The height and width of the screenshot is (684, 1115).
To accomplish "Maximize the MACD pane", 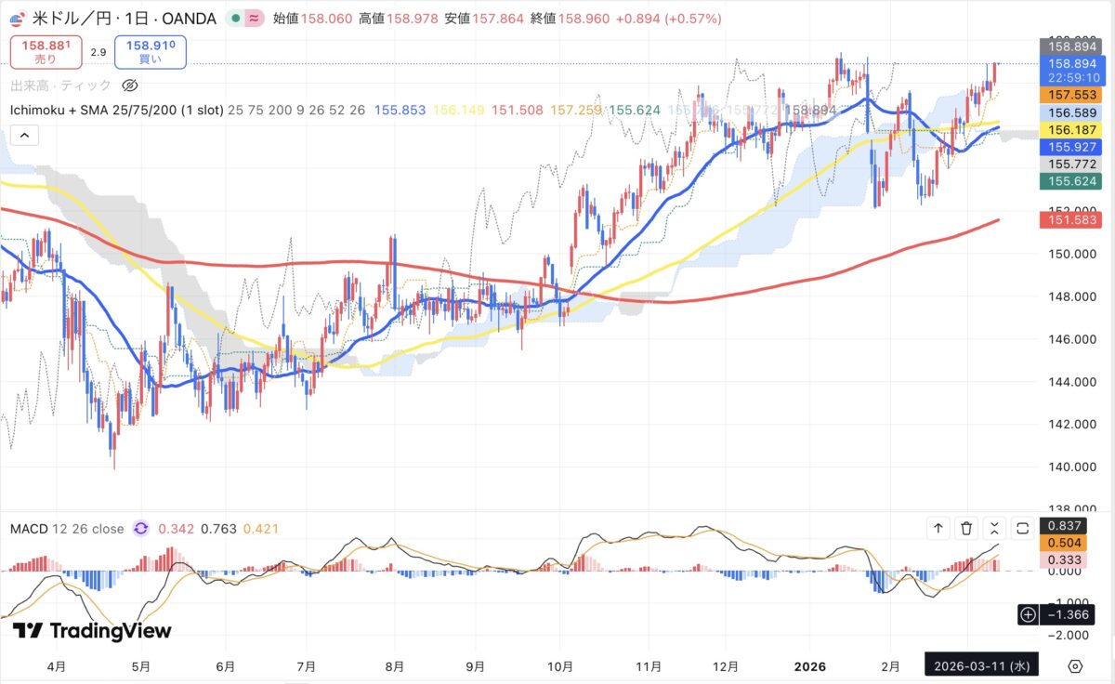I will pos(1023,529).
